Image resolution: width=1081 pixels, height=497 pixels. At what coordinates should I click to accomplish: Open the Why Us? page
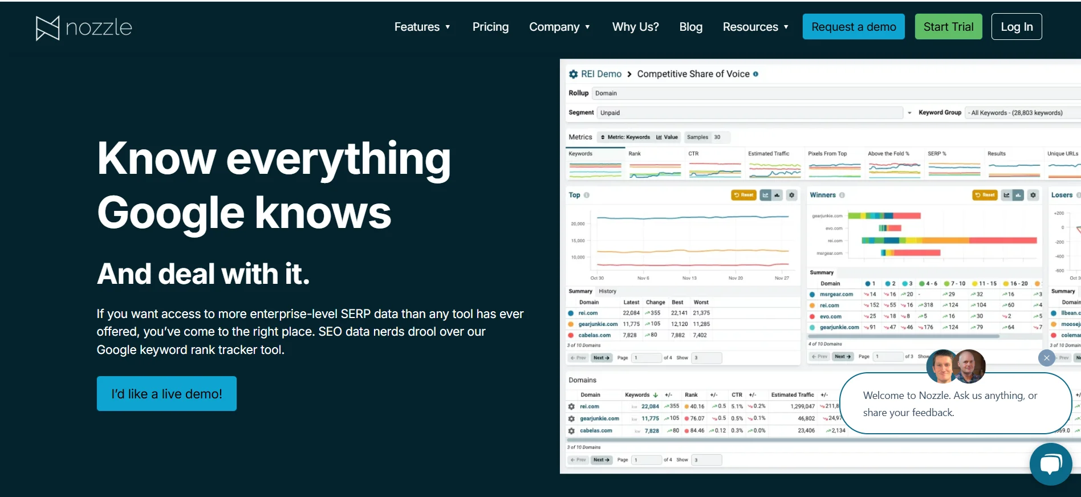pyautogui.click(x=635, y=27)
